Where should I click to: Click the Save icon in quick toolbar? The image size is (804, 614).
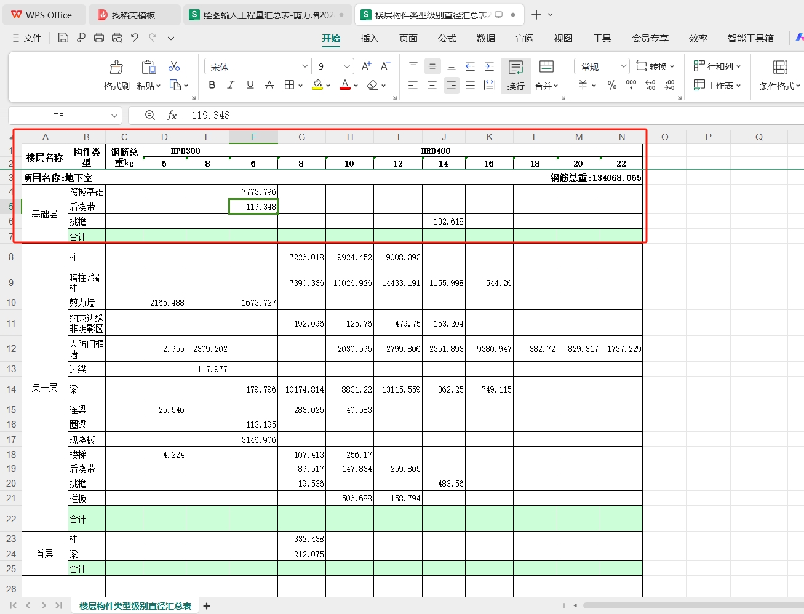pos(63,38)
